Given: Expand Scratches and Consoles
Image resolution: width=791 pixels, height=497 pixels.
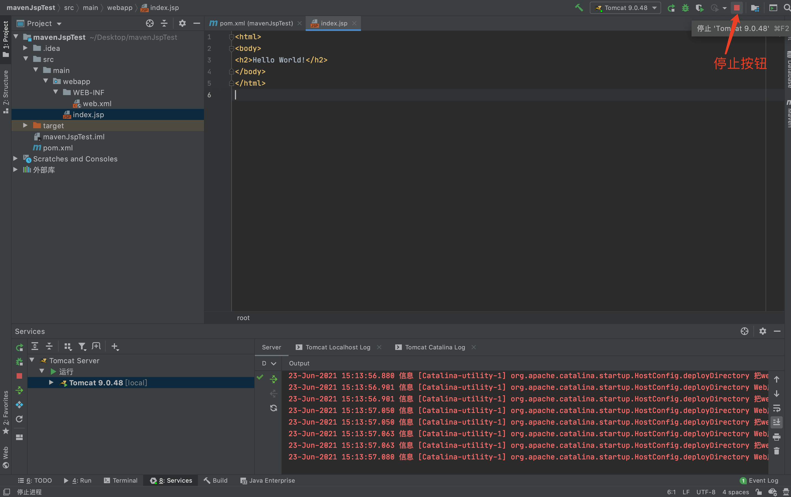Looking at the screenshot, I should (15, 159).
